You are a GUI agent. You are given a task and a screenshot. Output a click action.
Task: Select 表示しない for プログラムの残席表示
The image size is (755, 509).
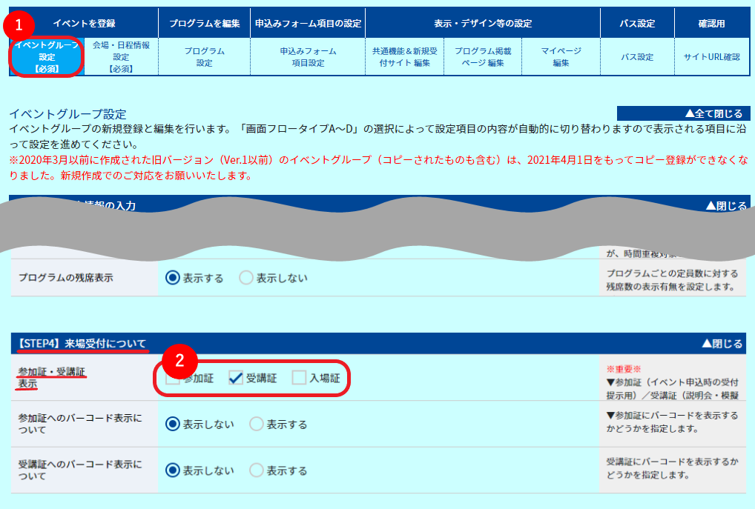coord(246,278)
